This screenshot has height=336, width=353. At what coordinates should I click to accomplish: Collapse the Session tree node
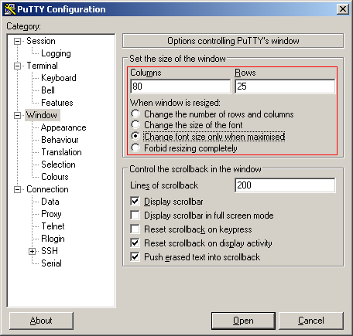tap(17, 41)
